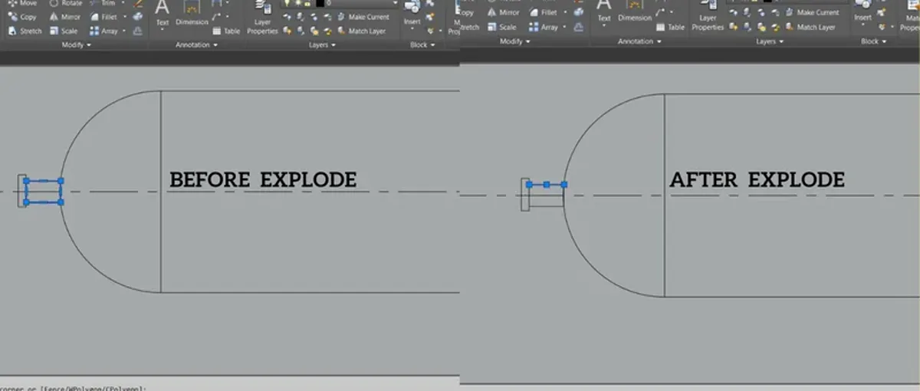Viewport: 920px width, 391px height.
Task: Open the Array dropdown arrow in After Explode window
Action: (x=564, y=27)
